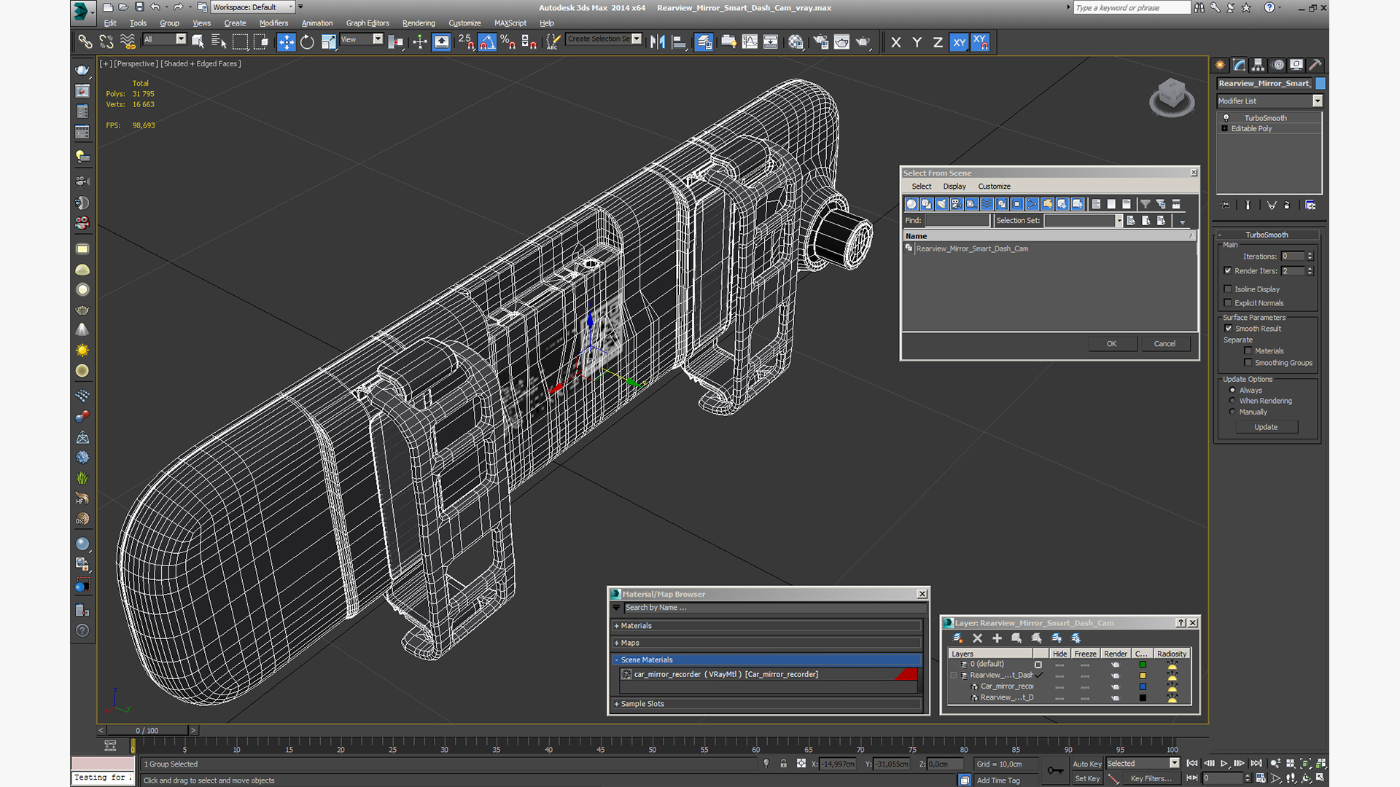This screenshot has height=787, width=1400.
Task: Toggle Render Iters checkbox
Action: [1228, 271]
